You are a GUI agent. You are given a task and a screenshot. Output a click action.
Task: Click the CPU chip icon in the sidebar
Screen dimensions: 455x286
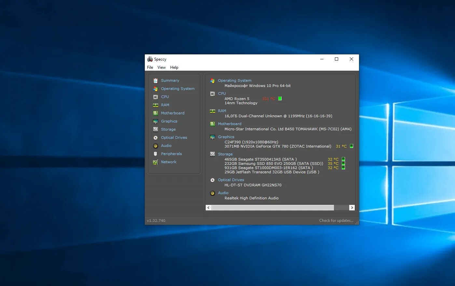tap(156, 97)
